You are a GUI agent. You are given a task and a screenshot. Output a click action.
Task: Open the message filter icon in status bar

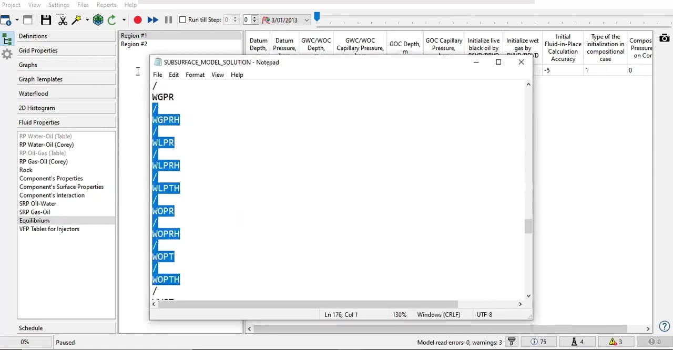click(x=511, y=342)
